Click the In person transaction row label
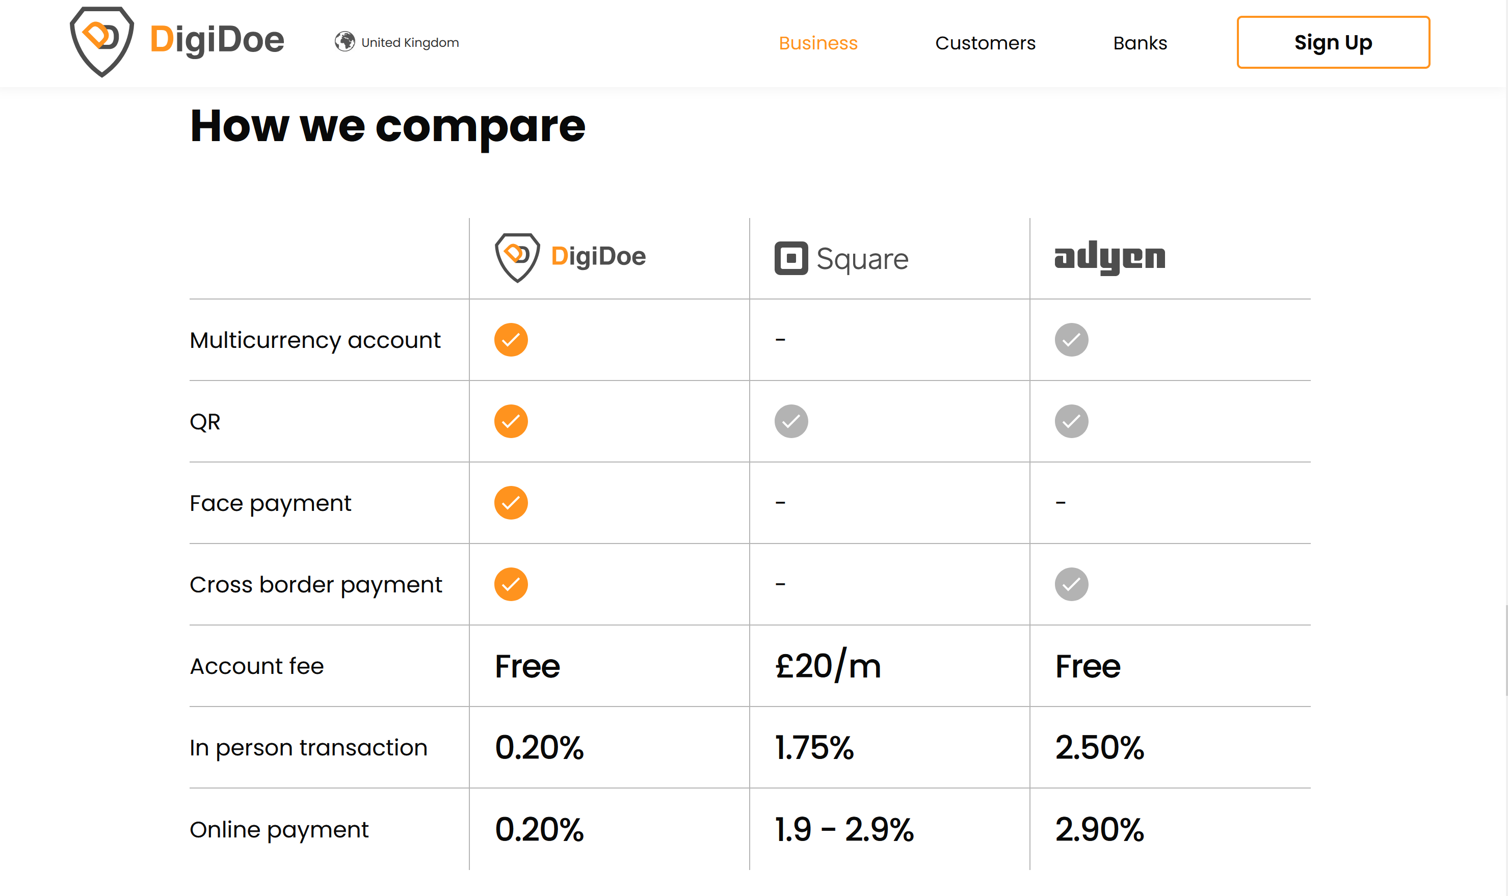The width and height of the screenshot is (1508, 896). (308, 748)
